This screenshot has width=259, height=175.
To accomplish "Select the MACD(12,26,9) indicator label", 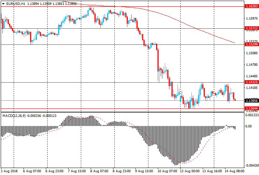I will point(14,116).
